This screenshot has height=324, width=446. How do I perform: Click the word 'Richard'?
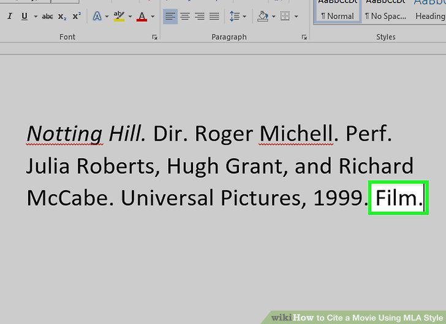coord(376,165)
